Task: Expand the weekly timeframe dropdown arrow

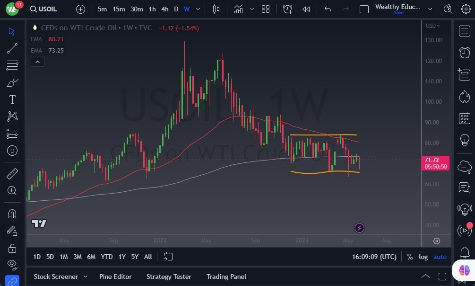Action: [x=198, y=9]
